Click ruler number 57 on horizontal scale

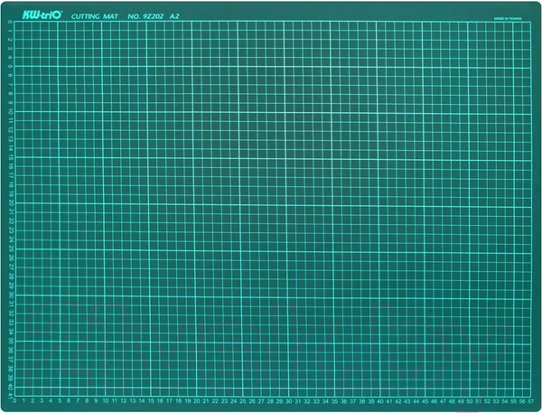[x=530, y=401]
